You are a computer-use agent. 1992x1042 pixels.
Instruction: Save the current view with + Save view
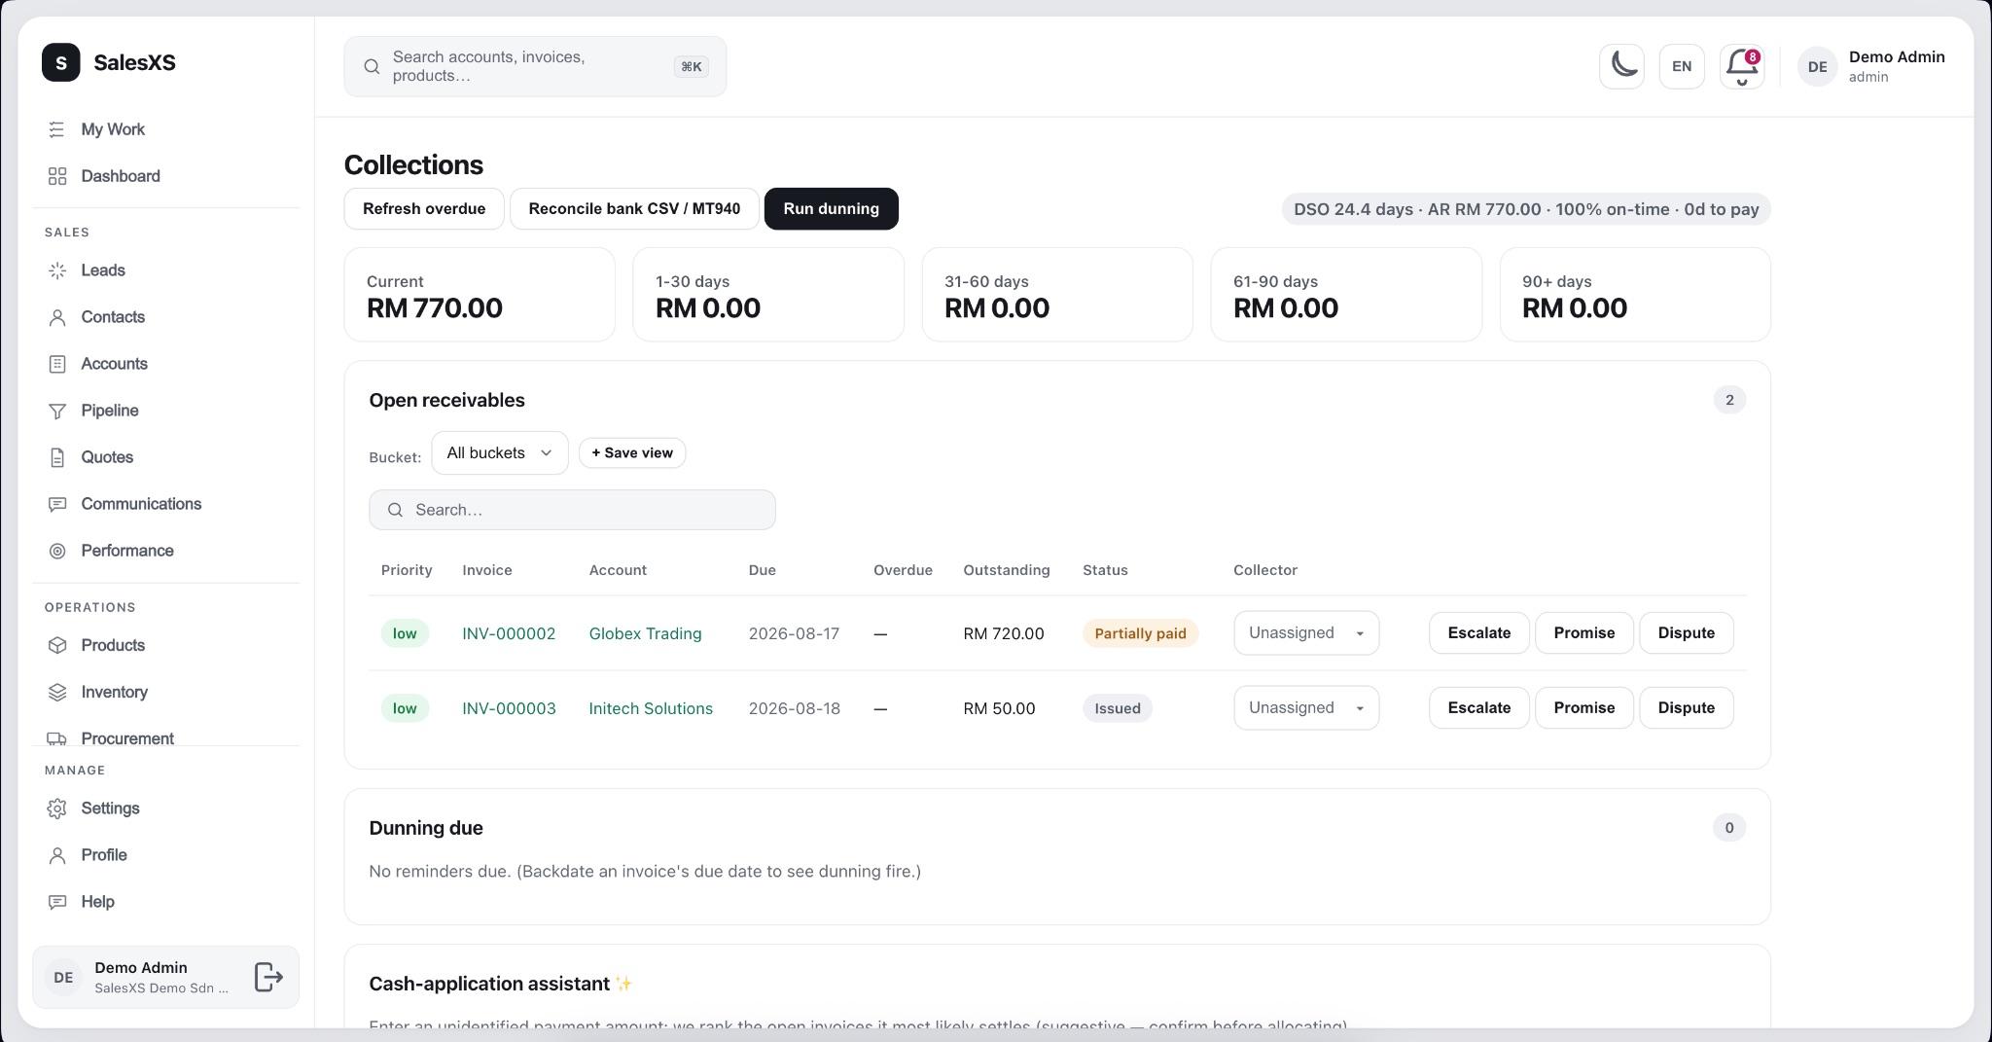(632, 453)
